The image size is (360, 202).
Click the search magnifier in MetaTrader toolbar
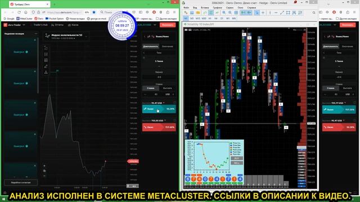click(x=314, y=13)
